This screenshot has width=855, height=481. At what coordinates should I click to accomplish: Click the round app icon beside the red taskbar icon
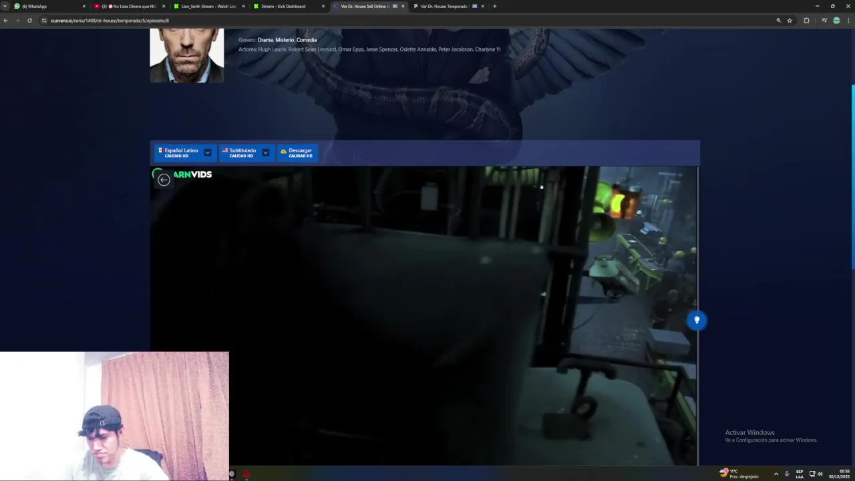click(232, 474)
